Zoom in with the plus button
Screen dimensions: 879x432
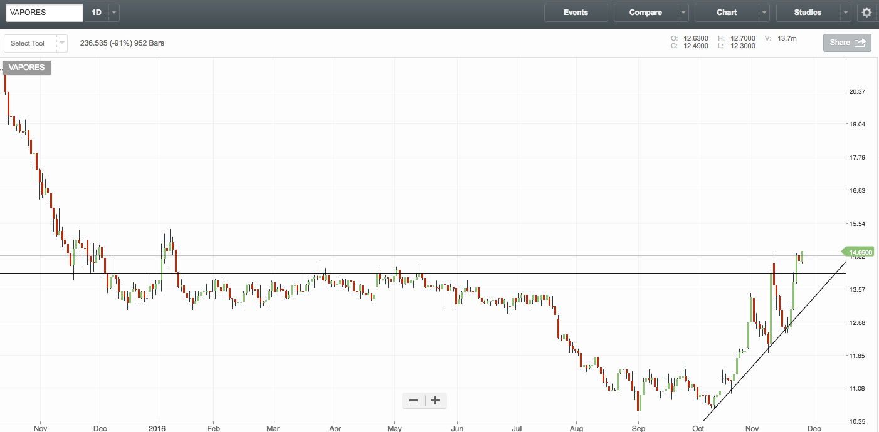436,401
